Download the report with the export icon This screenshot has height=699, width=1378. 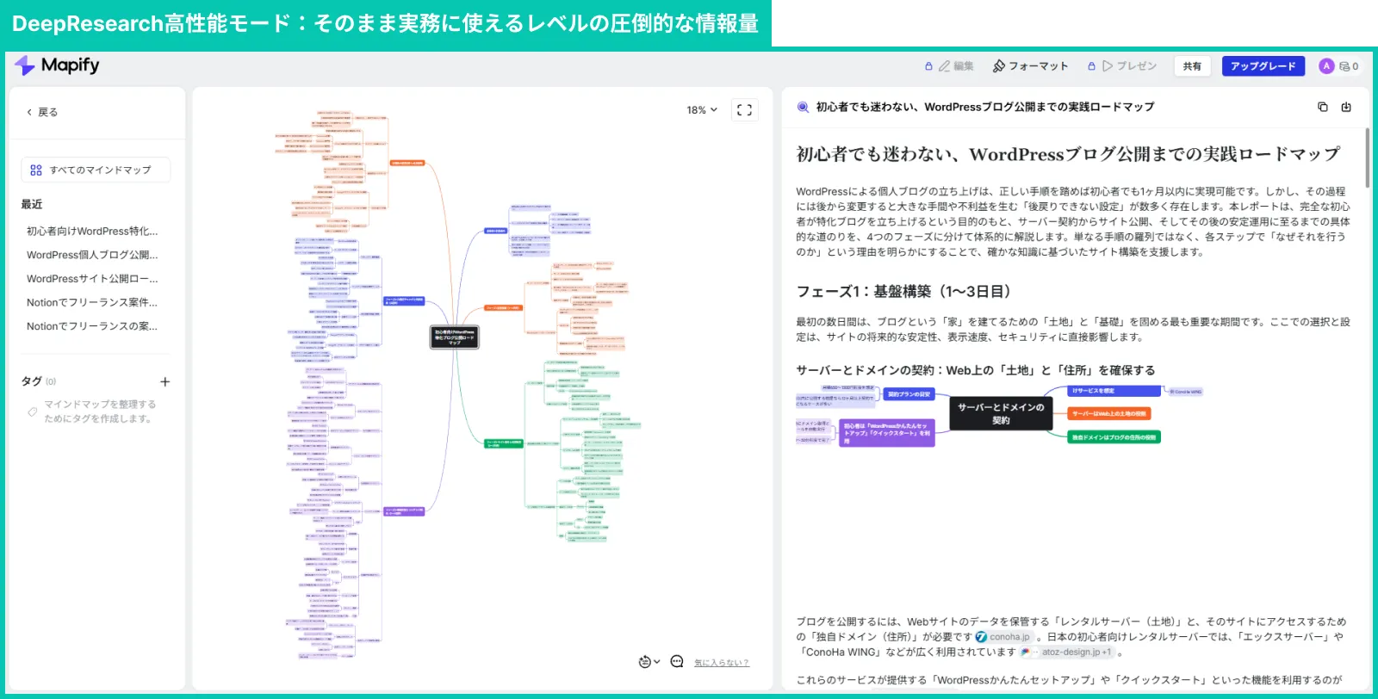click(1346, 107)
